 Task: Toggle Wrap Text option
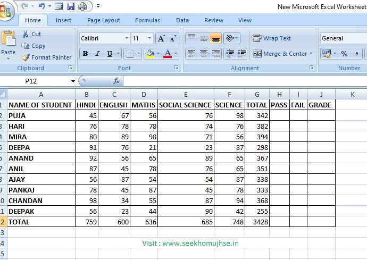(272, 38)
